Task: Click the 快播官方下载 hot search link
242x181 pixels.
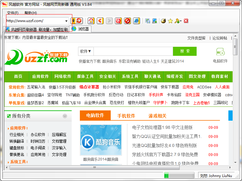Action: click(x=90, y=62)
